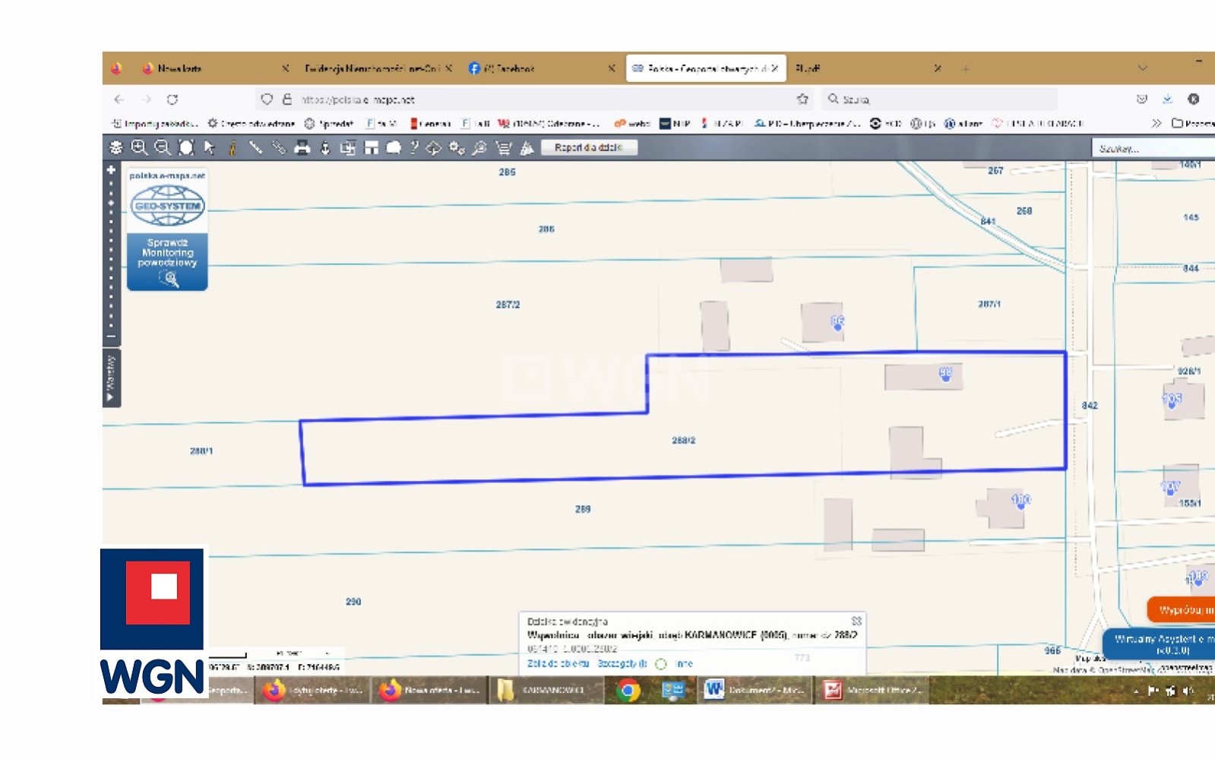Select the 'Inne' radio option in popup

[661, 664]
